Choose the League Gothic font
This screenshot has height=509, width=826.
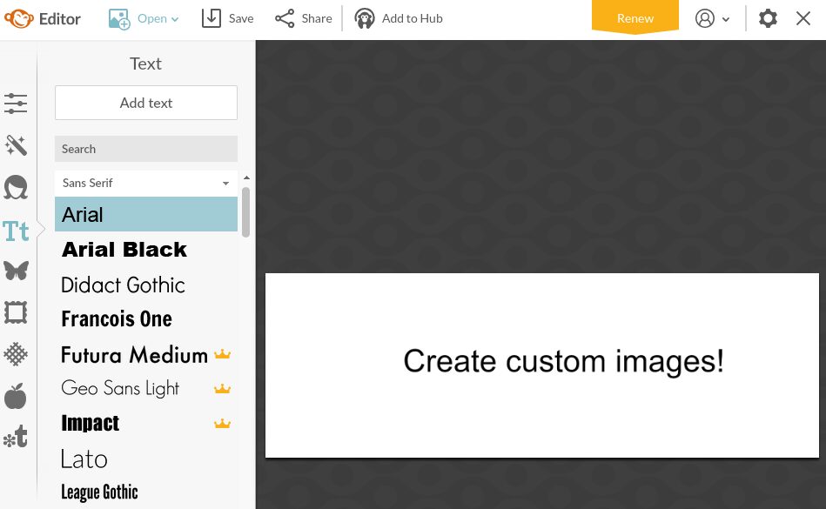[146, 492]
